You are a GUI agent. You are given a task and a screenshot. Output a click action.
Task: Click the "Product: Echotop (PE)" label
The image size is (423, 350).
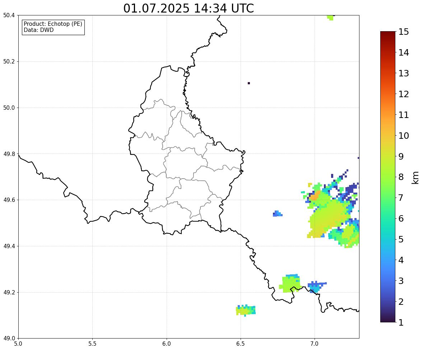click(x=53, y=24)
